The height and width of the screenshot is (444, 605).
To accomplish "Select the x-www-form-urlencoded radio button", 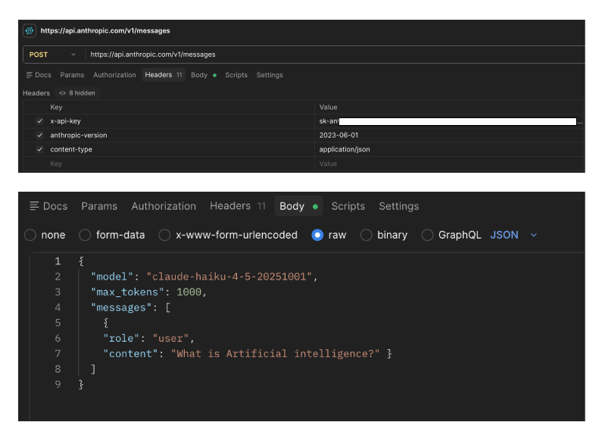I will pos(164,235).
